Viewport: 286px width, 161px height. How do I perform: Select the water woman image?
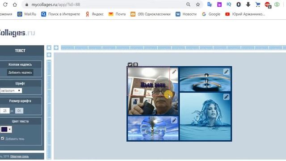point(205,116)
